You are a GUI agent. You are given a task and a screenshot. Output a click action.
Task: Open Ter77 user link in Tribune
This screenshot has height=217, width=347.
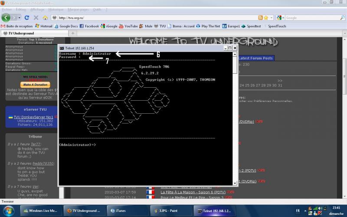36,144
